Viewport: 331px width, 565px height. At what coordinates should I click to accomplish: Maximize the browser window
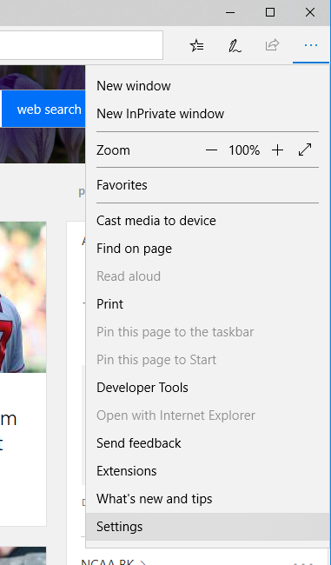pos(270,13)
